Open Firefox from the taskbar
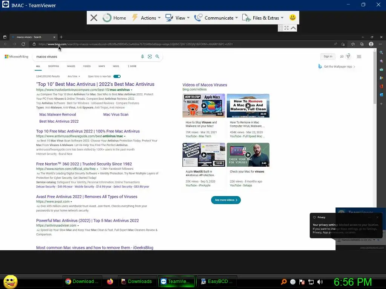 [110, 281]
